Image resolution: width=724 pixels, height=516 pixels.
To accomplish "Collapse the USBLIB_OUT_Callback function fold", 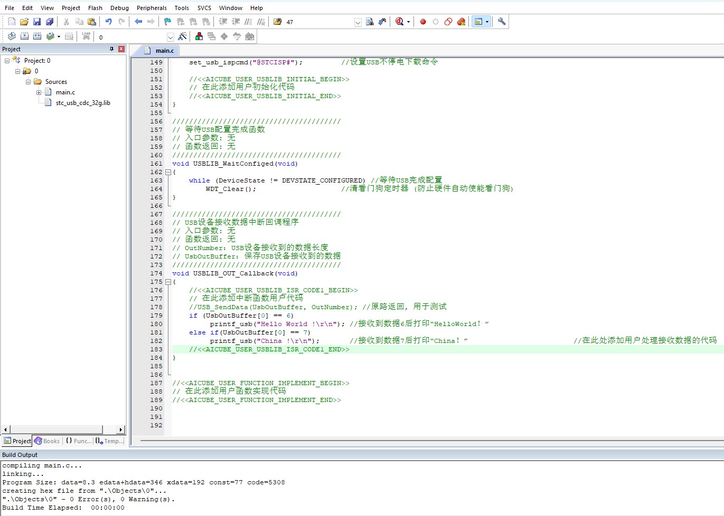I will click(x=168, y=282).
